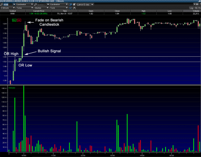Open the Symbol 2 dropdown arrow
This screenshot has width=201, height=157.
(48, 4)
